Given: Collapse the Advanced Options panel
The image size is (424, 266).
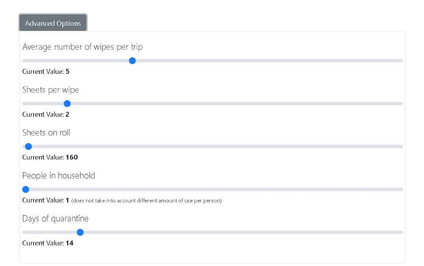Looking at the screenshot, I should tap(53, 23).
